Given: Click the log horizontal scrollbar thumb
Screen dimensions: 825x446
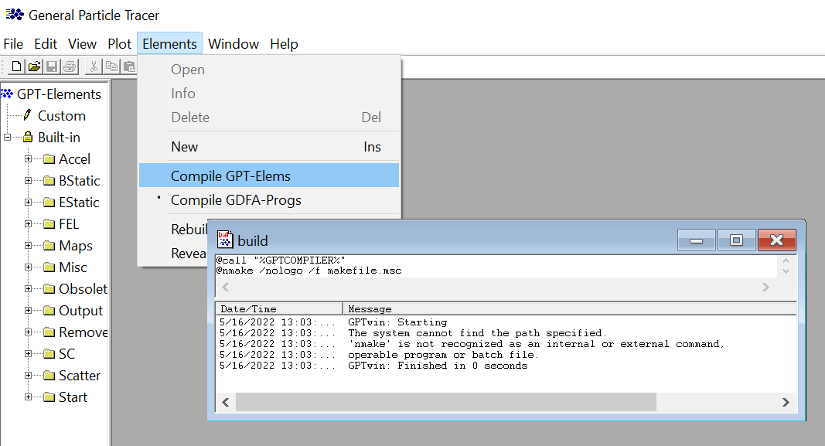Looking at the screenshot, I should tap(446, 403).
